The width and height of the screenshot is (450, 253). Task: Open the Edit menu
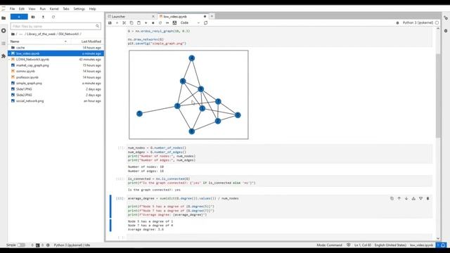pos(22,9)
